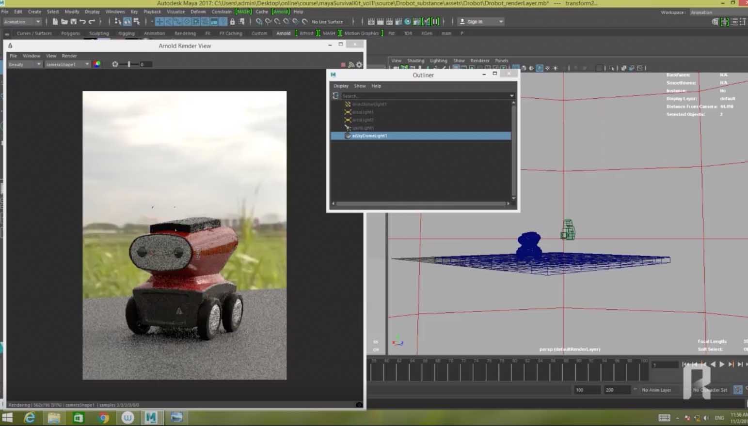Toggle the selection mask handles button
Screen dimensions: 748x426
pyautogui.click(x=159, y=22)
